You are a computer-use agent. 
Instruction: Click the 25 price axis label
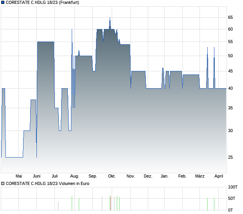coord(230,157)
